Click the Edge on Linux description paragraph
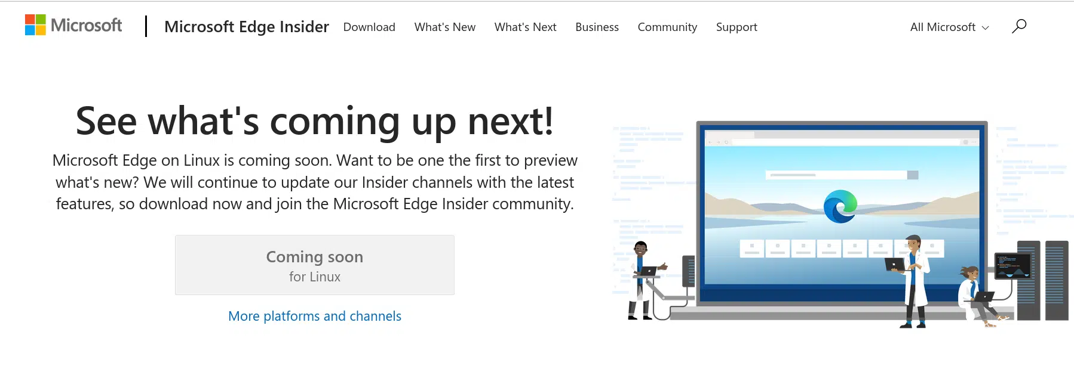 (315, 182)
